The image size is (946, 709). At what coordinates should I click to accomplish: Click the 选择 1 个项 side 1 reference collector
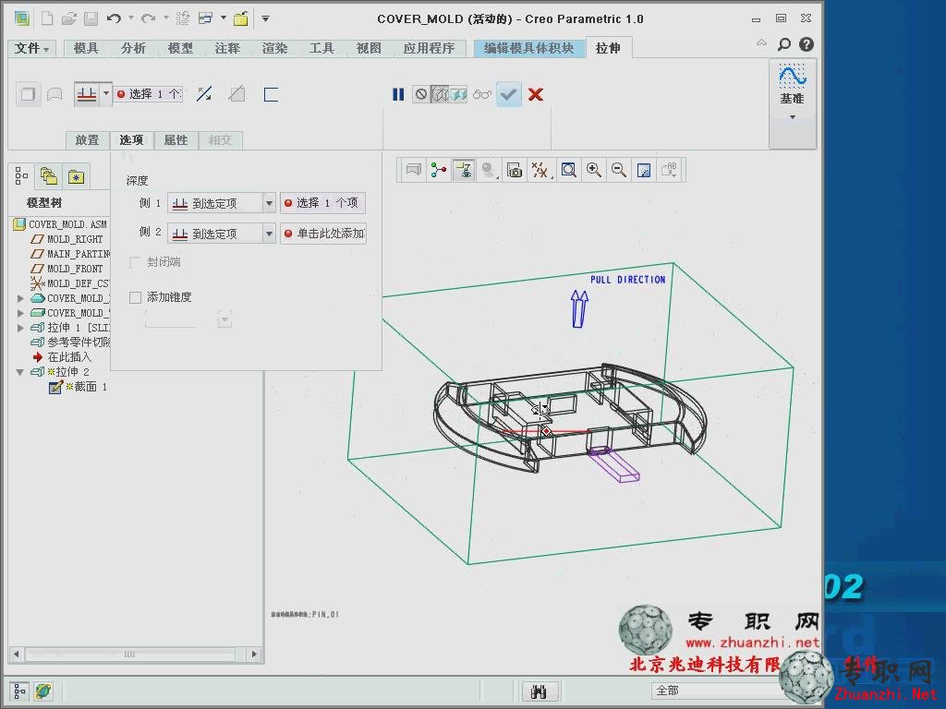322,203
